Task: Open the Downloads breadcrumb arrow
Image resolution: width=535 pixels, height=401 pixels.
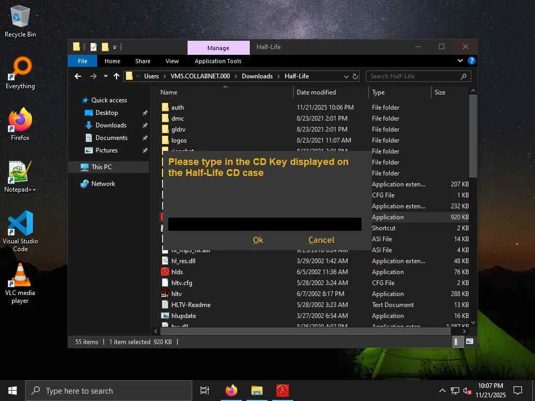Action: (x=279, y=76)
